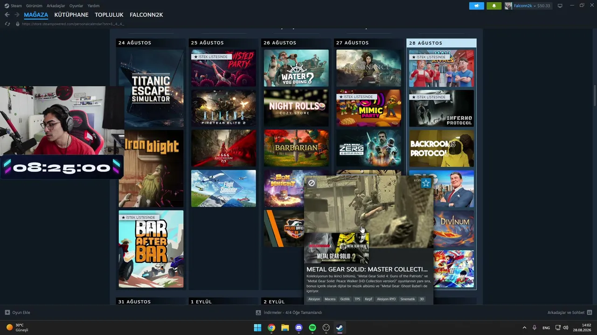The image size is (597, 335).
Task: Click the Falconn2k profile avatar
Action: 508,6
